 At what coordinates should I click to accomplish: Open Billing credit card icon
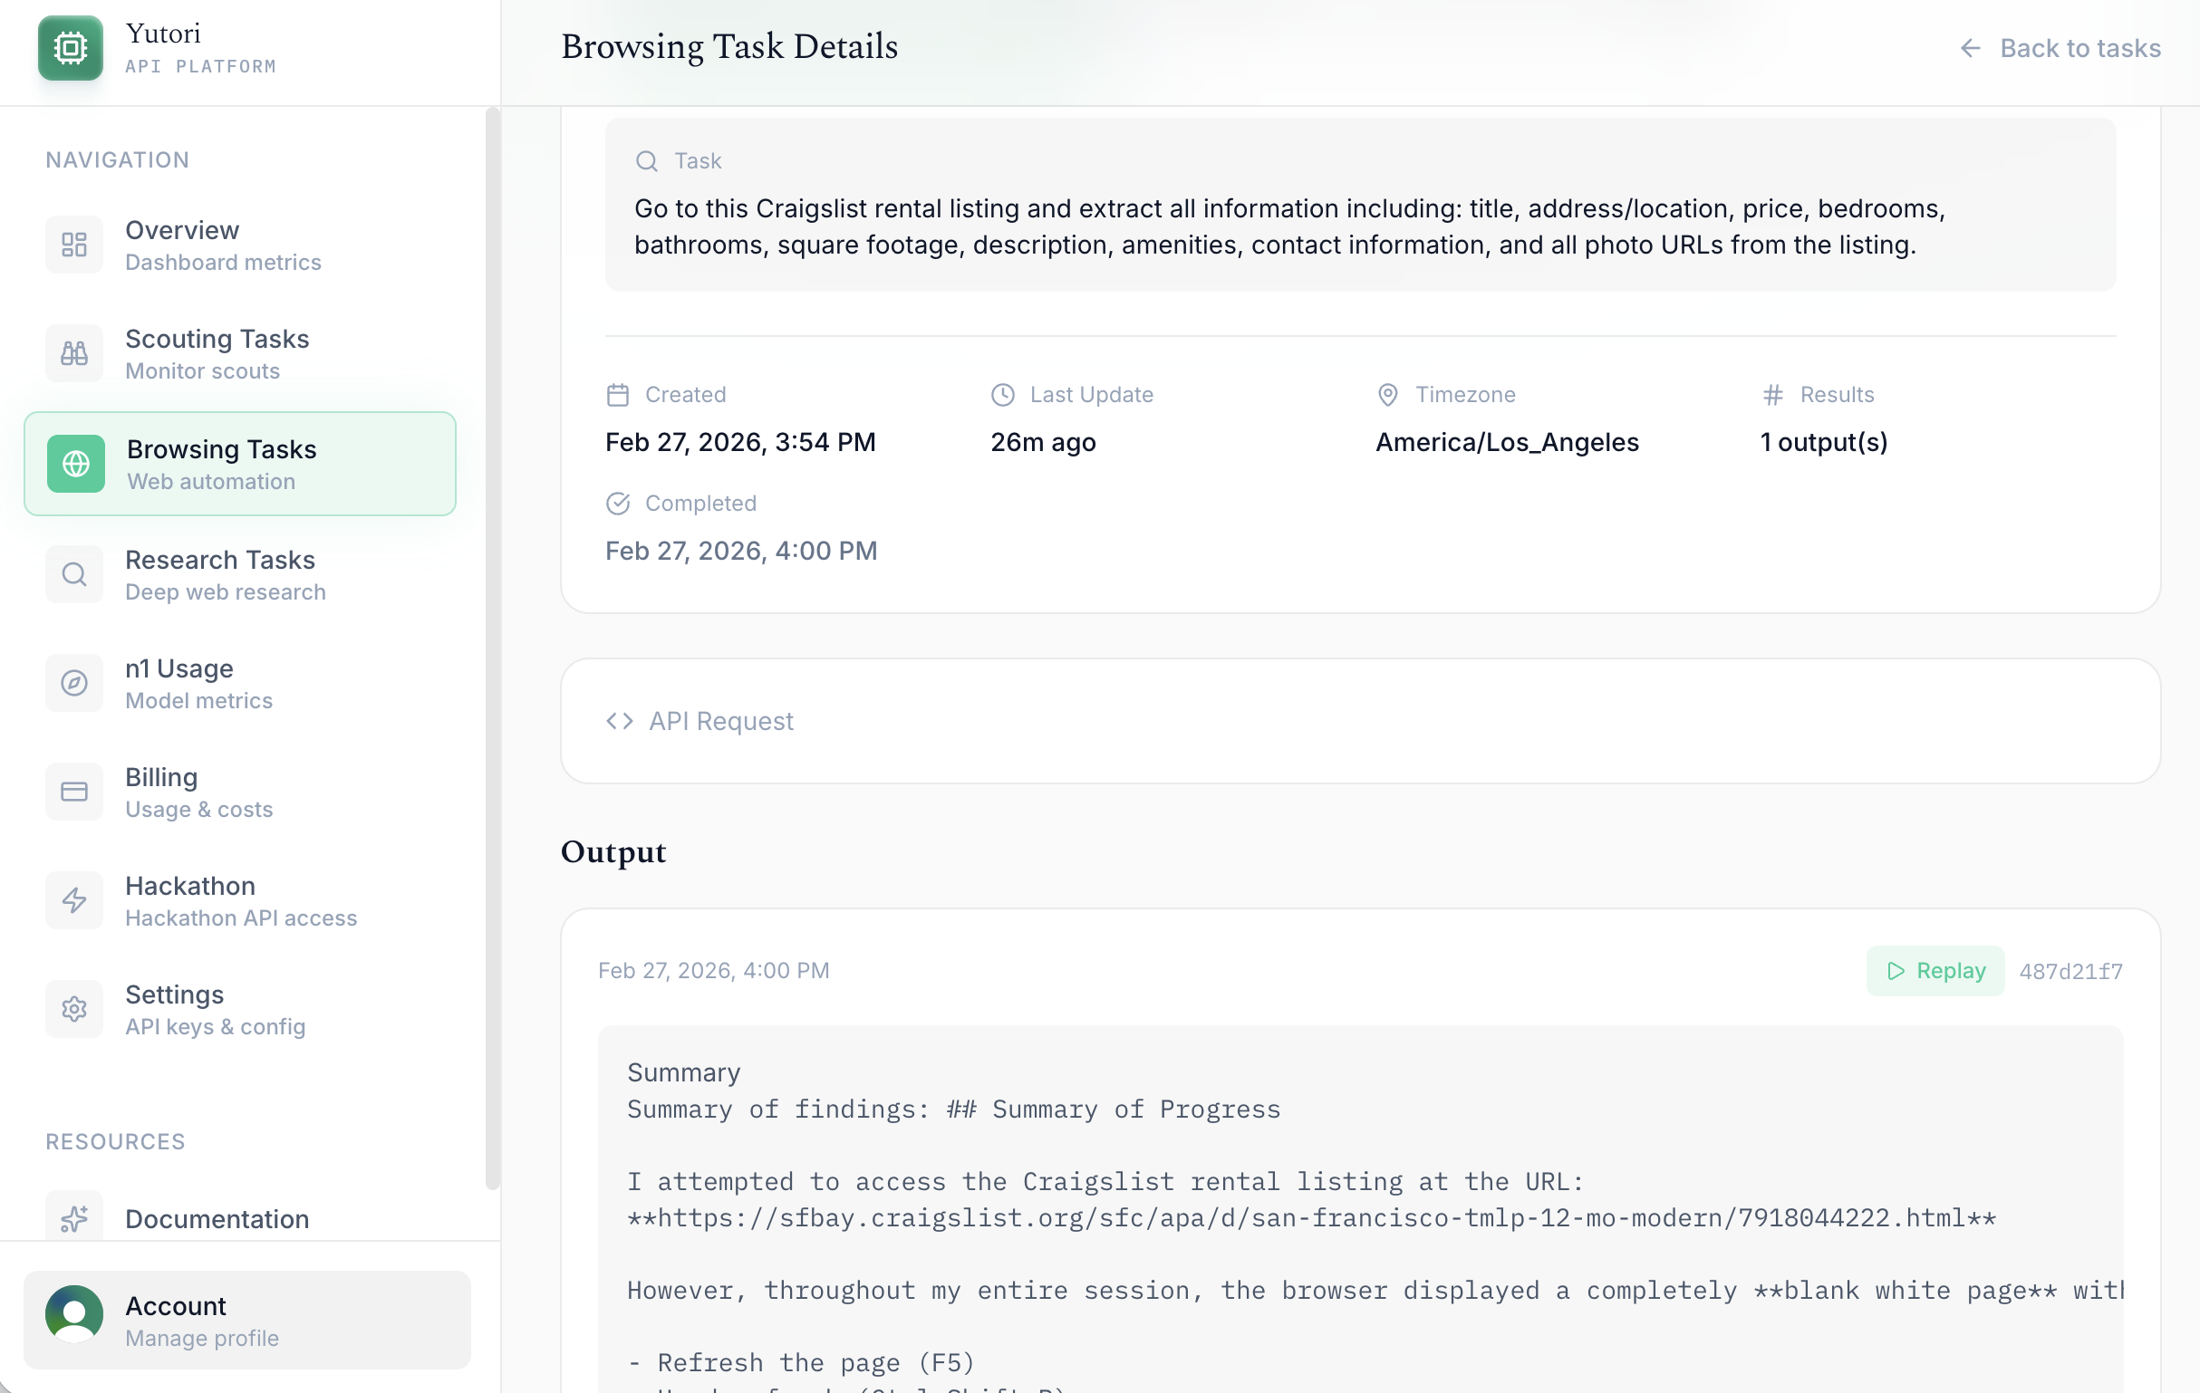tap(74, 791)
